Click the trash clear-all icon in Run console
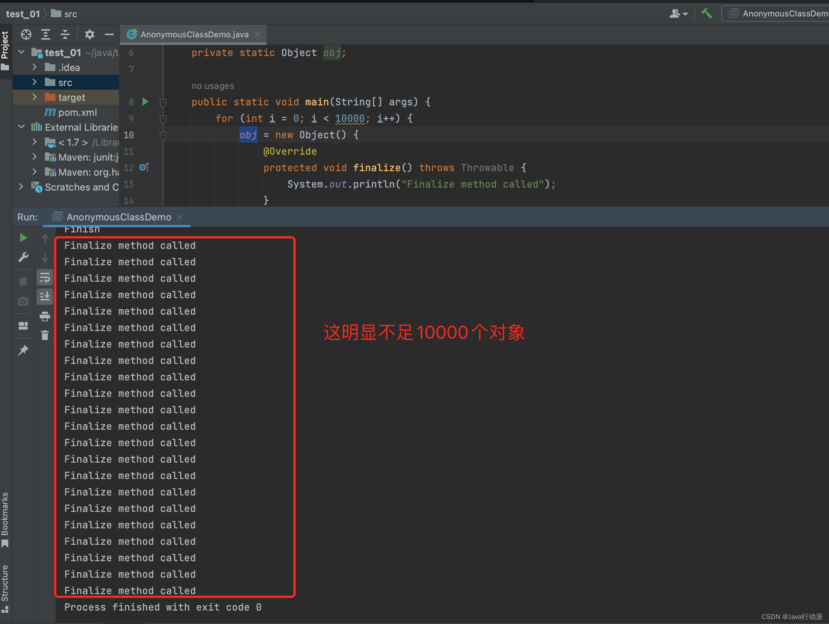The height and width of the screenshot is (624, 829). coord(45,335)
